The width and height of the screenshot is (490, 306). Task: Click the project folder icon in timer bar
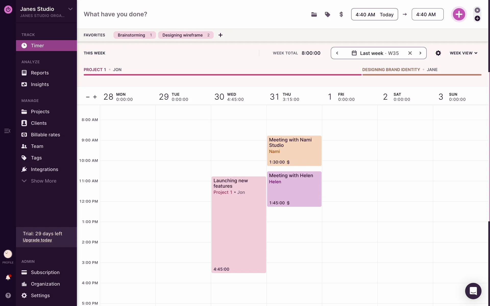[314, 15]
